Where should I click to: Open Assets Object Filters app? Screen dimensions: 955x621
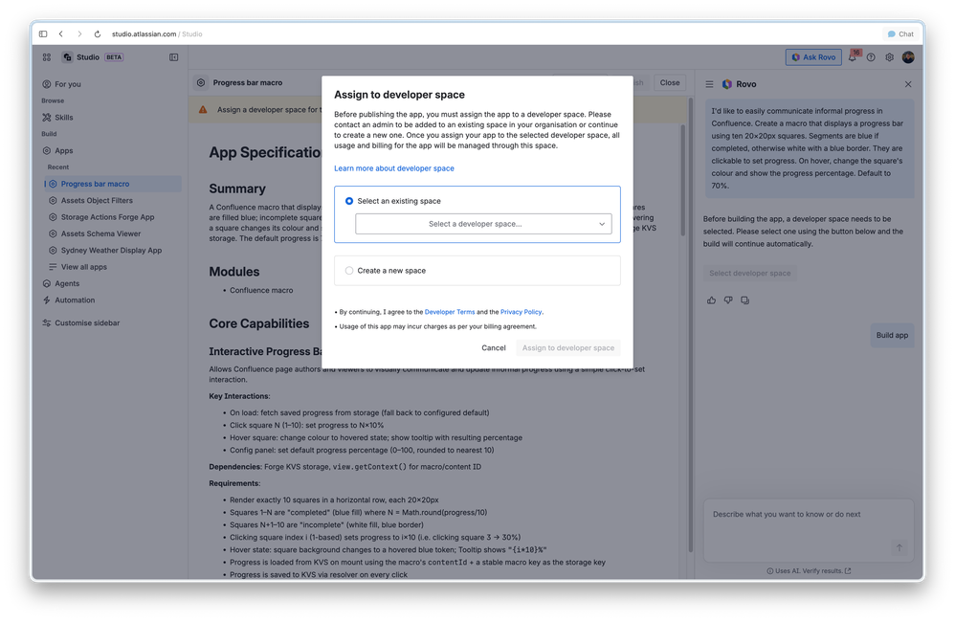click(113, 200)
